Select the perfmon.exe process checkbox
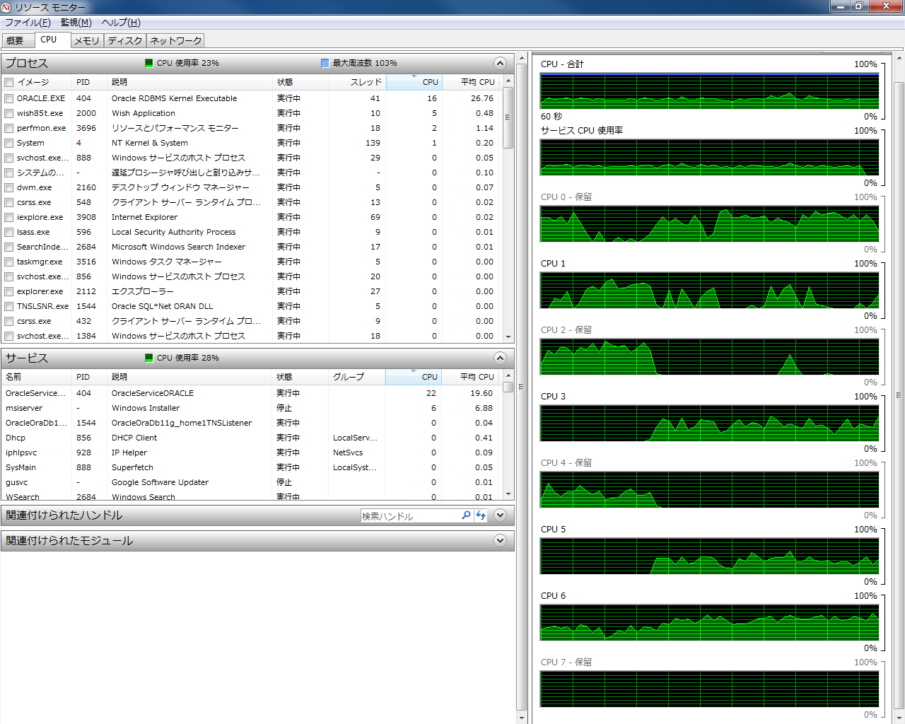Image resolution: width=905 pixels, height=724 pixels. 9,128
